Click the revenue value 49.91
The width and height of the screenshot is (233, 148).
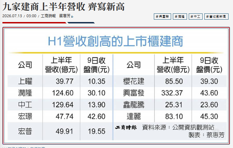coord(65,131)
